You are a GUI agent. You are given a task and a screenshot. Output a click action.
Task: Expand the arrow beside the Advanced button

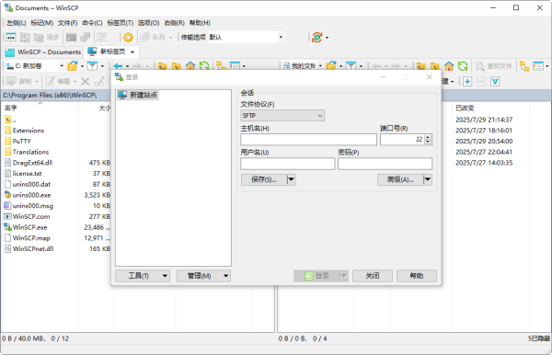(x=428, y=179)
